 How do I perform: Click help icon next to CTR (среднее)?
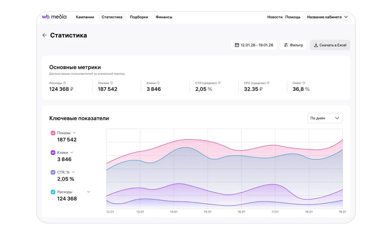click(x=219, y=83)
